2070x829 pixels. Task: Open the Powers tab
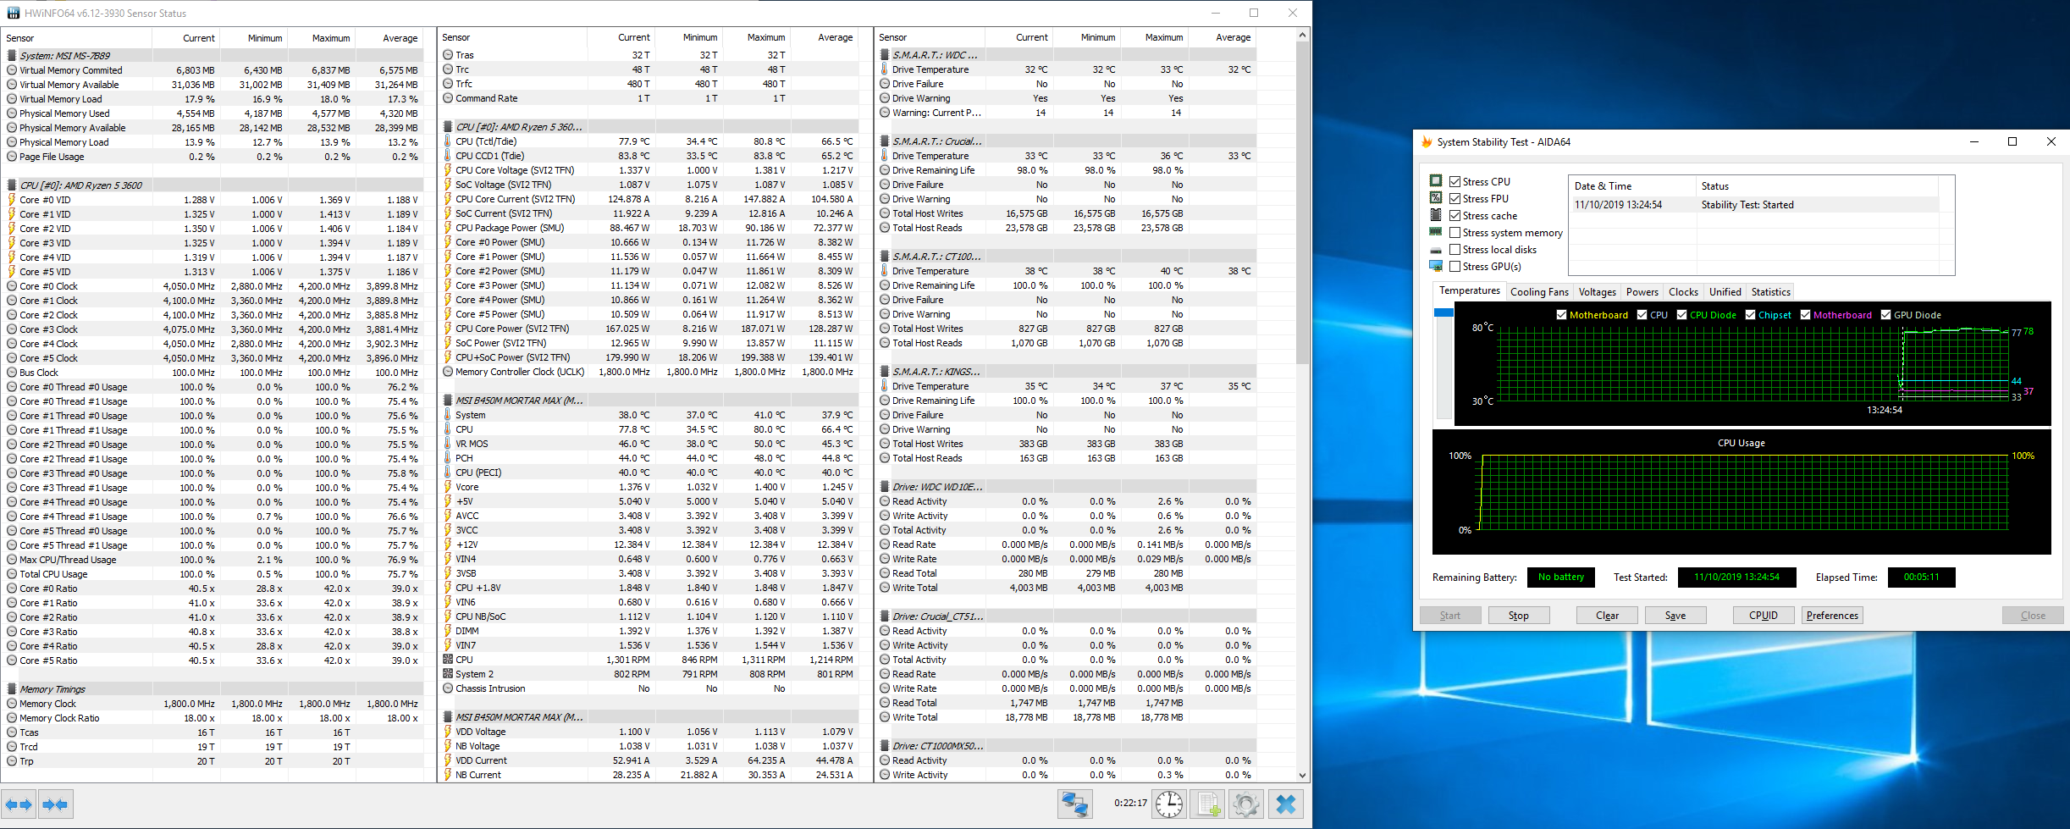click(1642, 292)
